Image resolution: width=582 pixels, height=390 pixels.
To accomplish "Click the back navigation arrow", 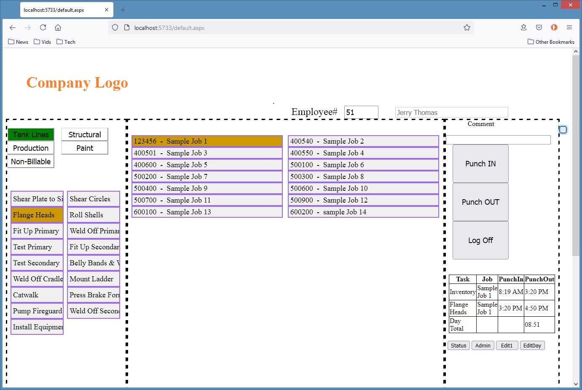I will (13, 28).
